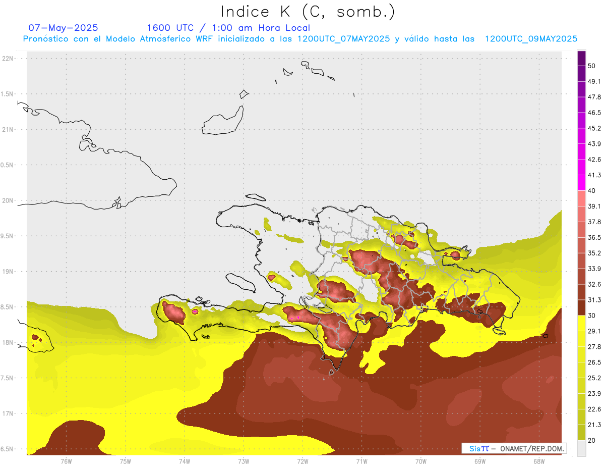Click the legend value '21.3'

point(594,425)
